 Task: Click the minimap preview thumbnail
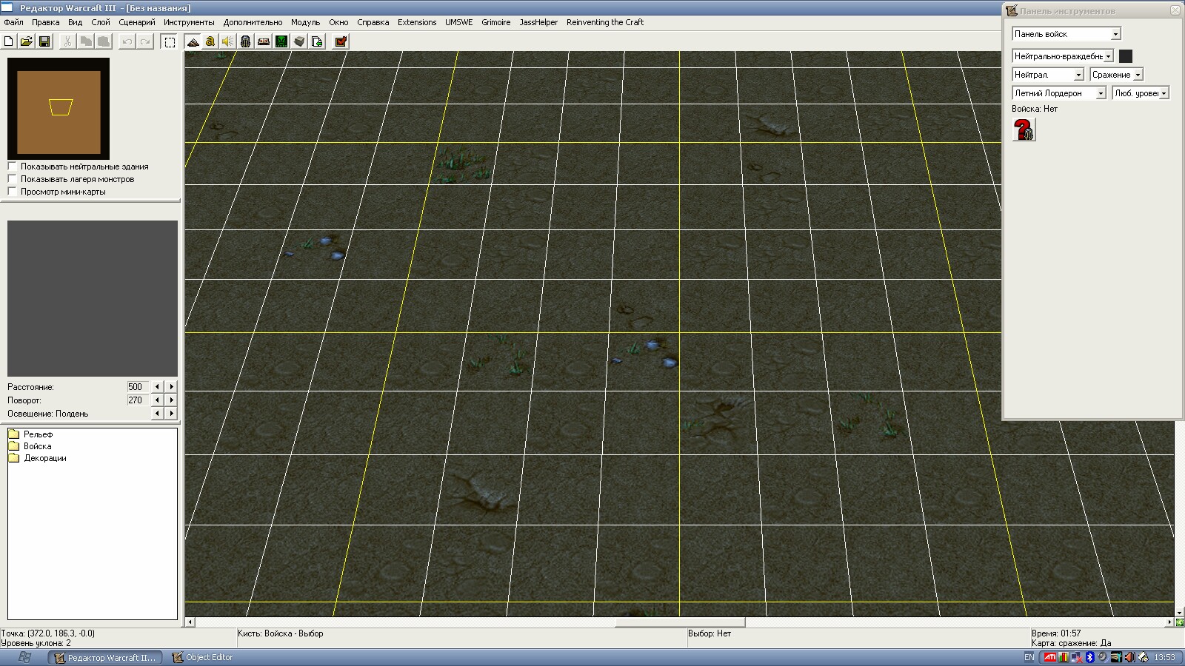click(59, 109)
